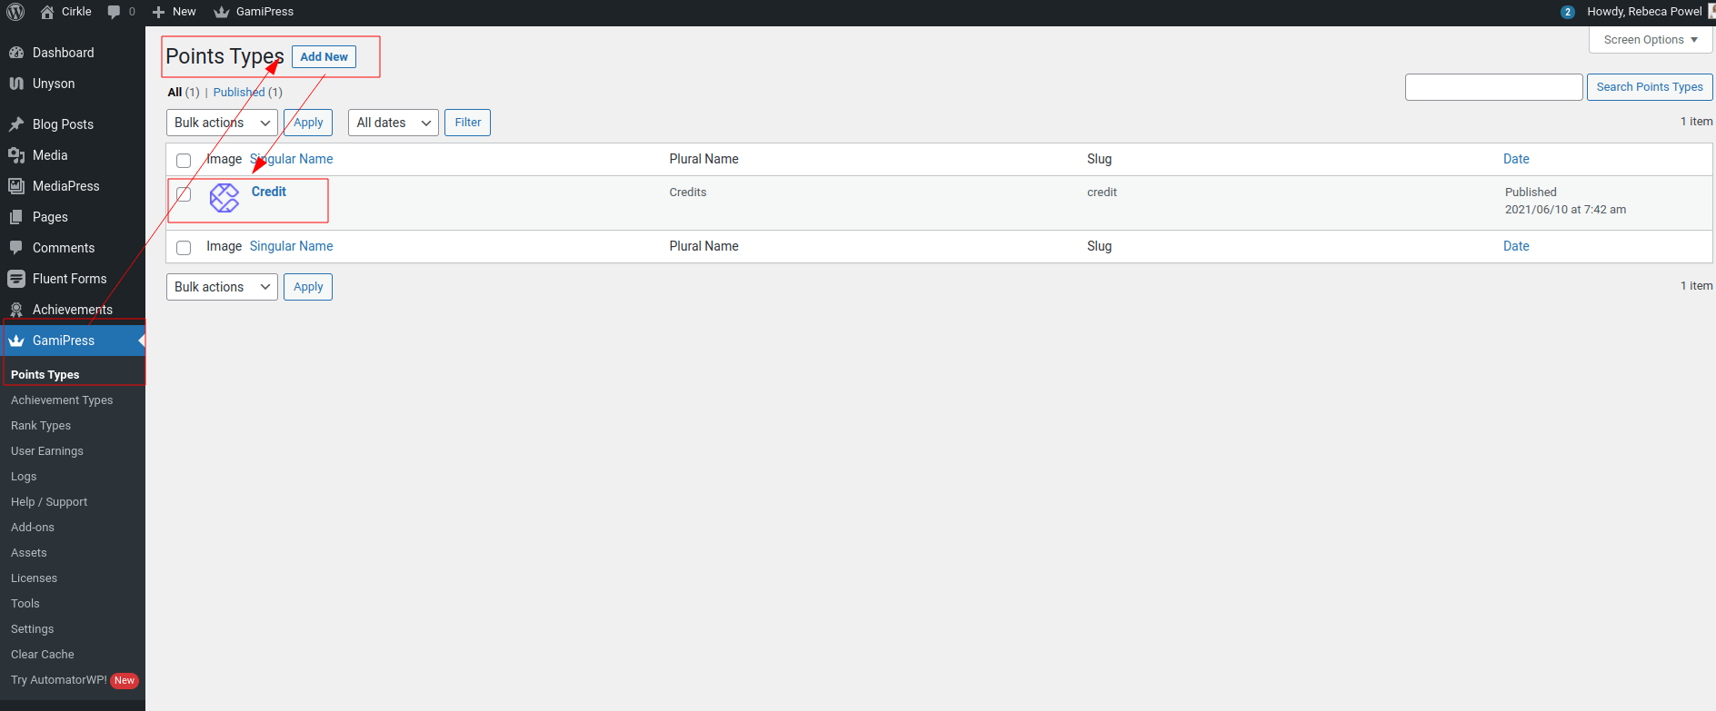1716x711 pixels.
Task: Open User Earnings submenu item
Action: 47,450
